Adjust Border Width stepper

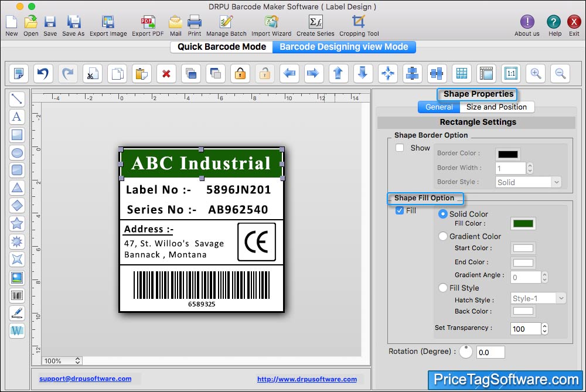tap(530, 168)
